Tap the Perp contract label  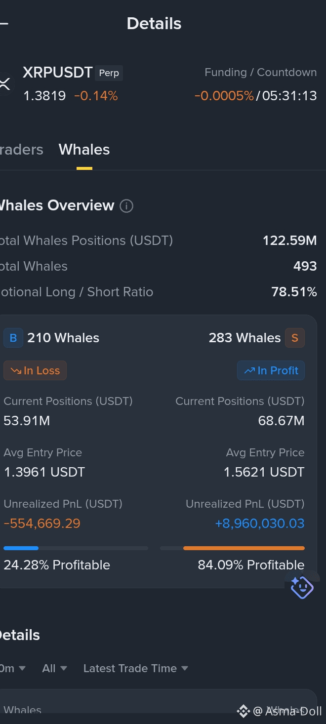109,73
